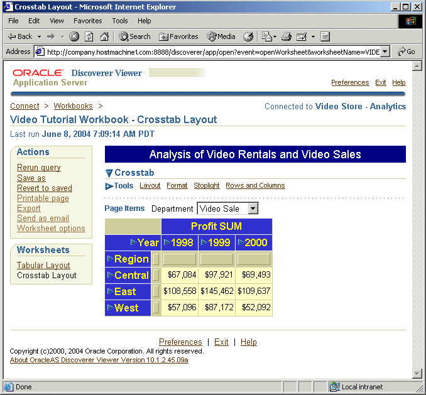Open Printable page link
The image size is (426, 395).
[43, 198]
